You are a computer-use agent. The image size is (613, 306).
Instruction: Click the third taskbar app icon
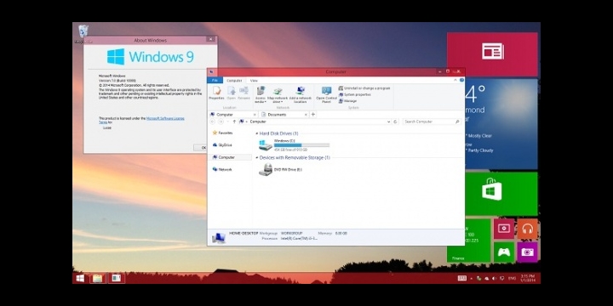click(x=116, y=278)
